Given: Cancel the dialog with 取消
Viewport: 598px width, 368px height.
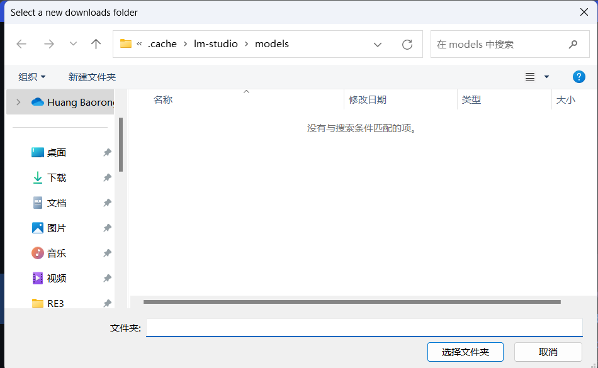Looking at the screenshot, I should (548, 352).
